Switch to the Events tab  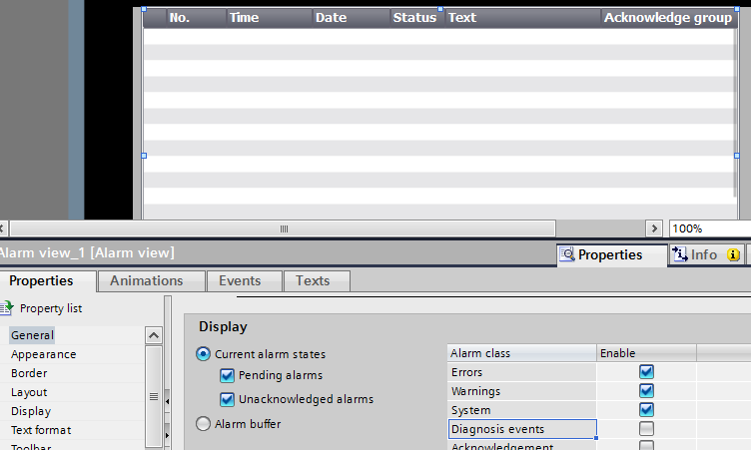point(245,281)
